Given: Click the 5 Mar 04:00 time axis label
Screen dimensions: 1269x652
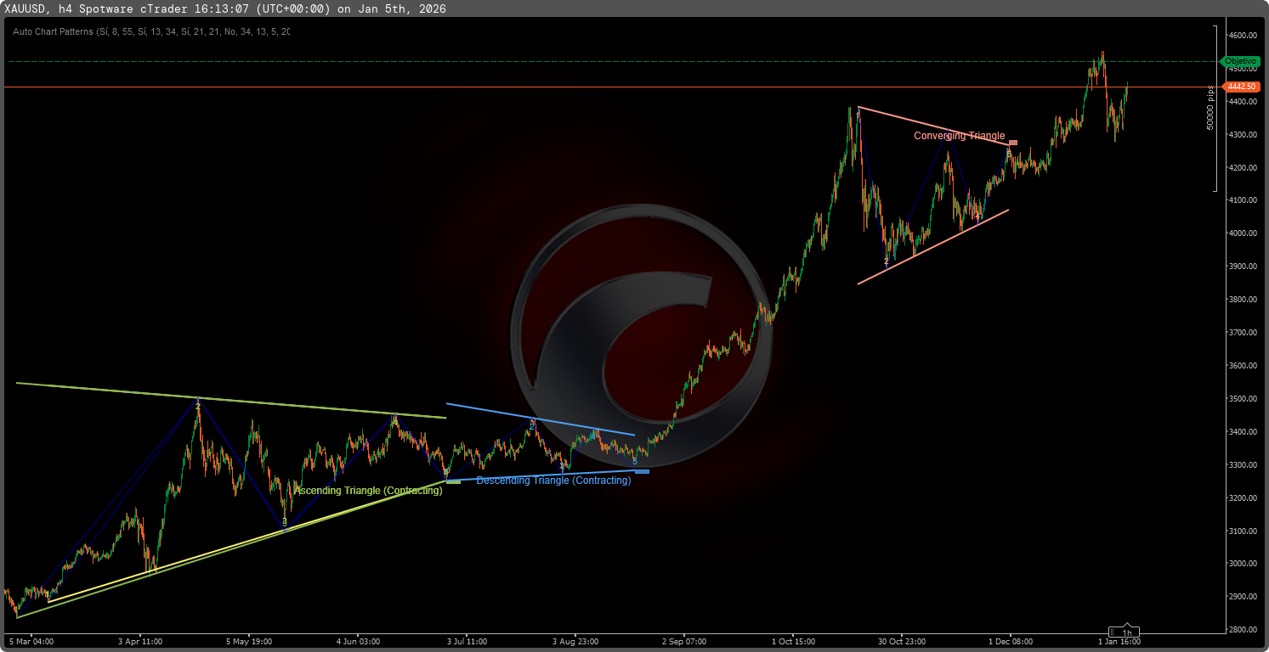Looking at the screenshot, I should (x=30, y=642).
